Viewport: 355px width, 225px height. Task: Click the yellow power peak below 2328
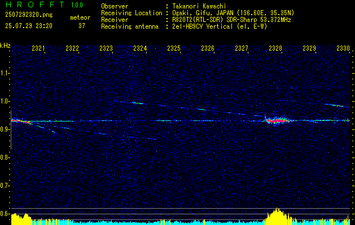[277, 216]
